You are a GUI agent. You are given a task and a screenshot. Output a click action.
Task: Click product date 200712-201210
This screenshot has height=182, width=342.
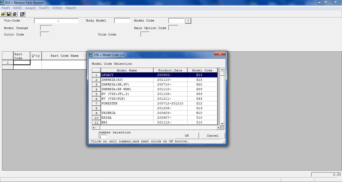(170, 103)
